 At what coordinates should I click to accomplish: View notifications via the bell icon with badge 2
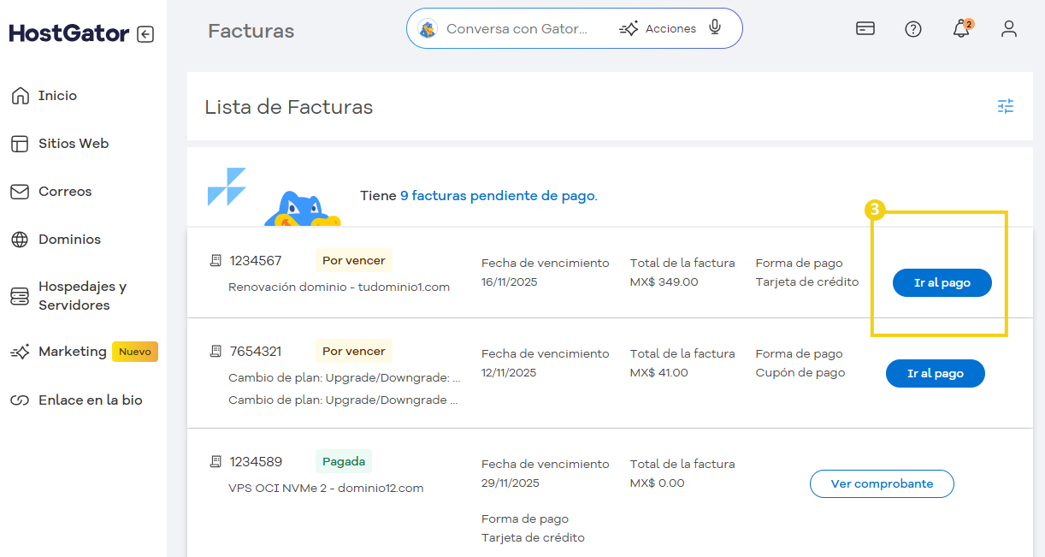(x=959, y=29)
